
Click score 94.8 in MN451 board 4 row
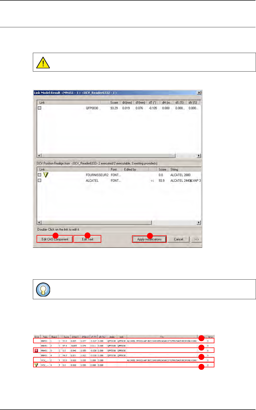pyautogui.click(x=65, y=355)
